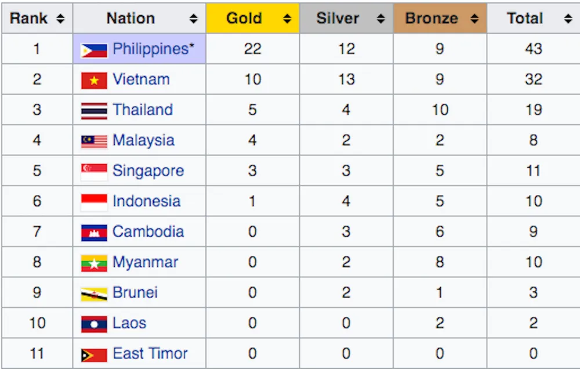Click the East Timor flag icon
580x369 pixels.
point(94,355)
